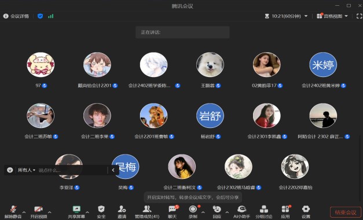Open the Settings (设置) gear
Screen dimensions: 363x220
coord(306,211)
